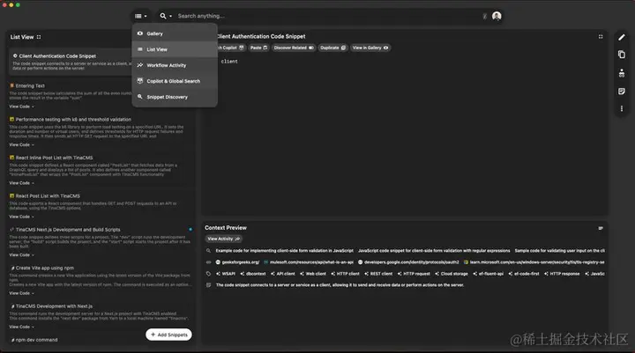Viewport: 635px width, 353px height.
Task: Expand View Code under Create Vite app using npm
Action: [21, 293]
